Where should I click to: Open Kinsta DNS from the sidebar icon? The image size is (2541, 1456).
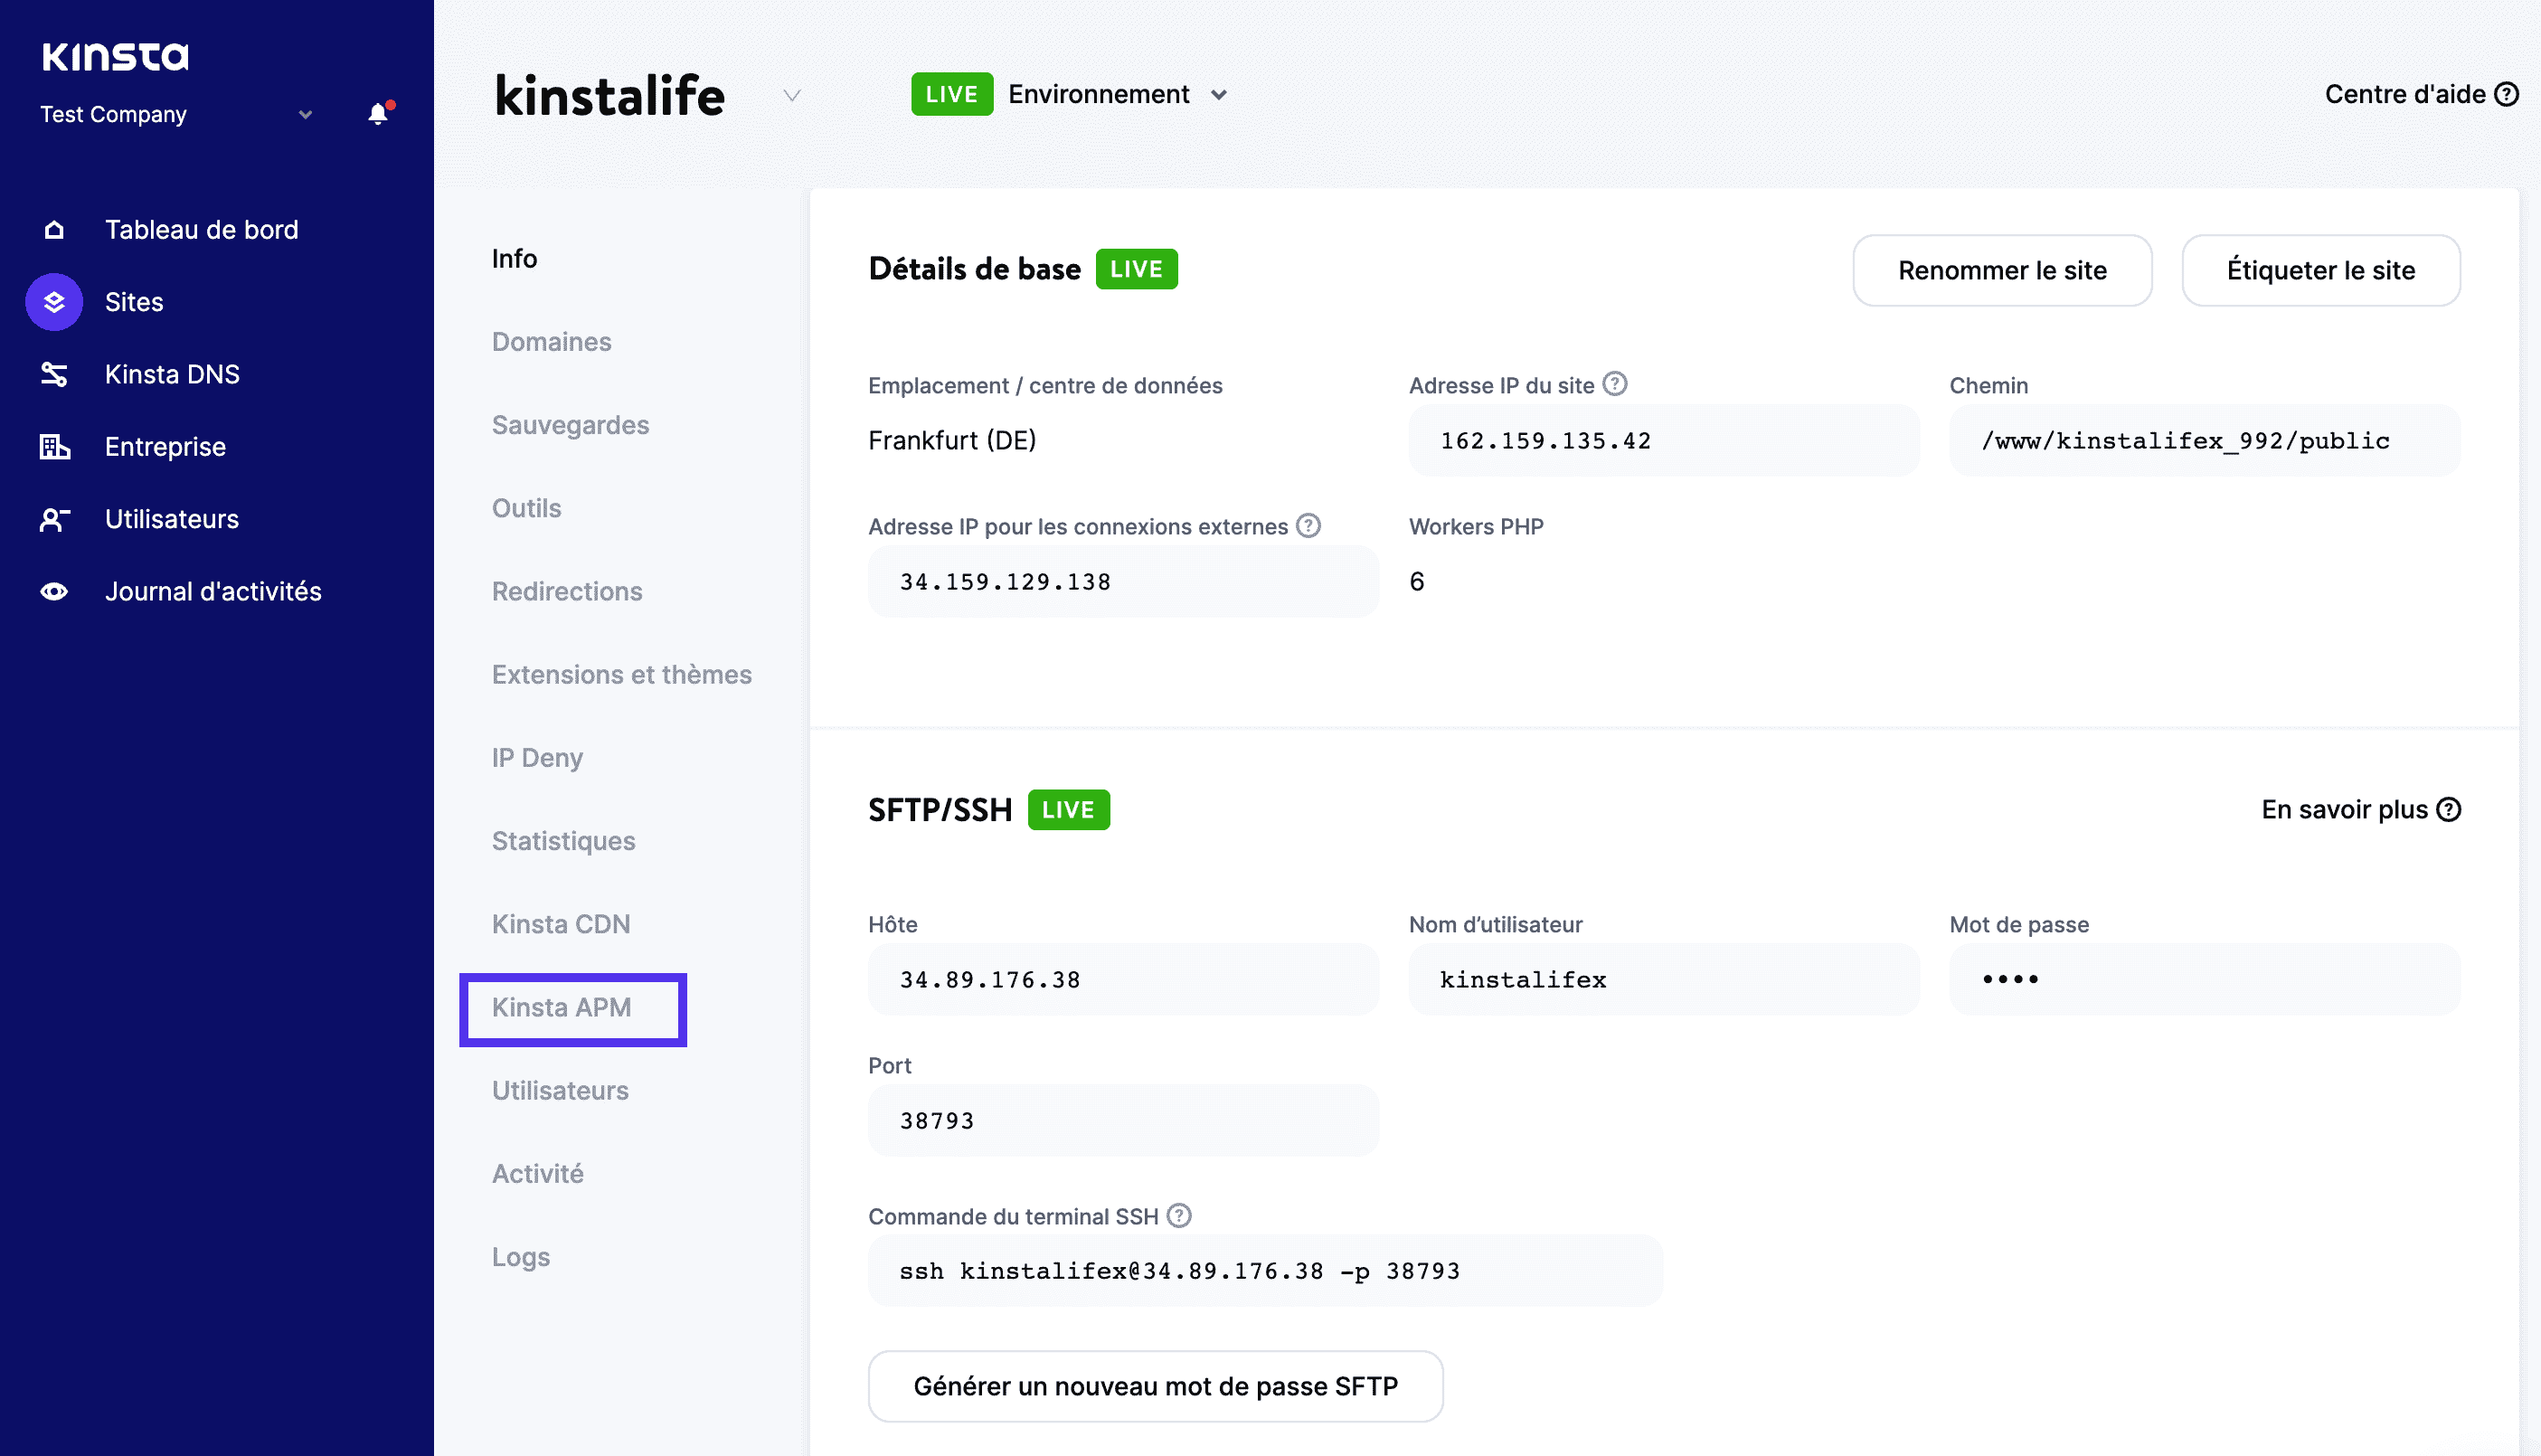click(54, 374)
